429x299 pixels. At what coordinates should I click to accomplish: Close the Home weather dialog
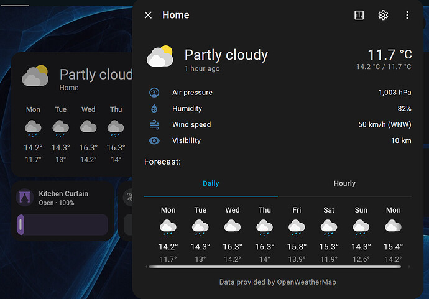pyautogui.click(x=148, y=15)
